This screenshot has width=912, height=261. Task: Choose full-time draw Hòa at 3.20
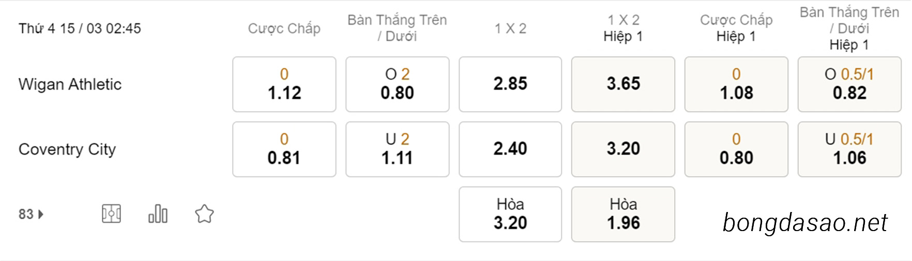tap(510, 214)
